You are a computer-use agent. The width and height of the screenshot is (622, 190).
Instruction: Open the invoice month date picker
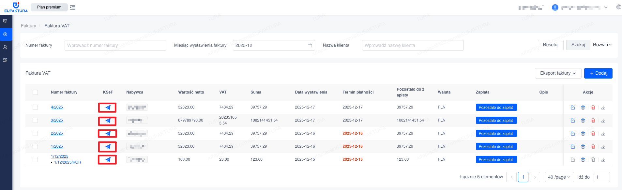click(274, 45)
